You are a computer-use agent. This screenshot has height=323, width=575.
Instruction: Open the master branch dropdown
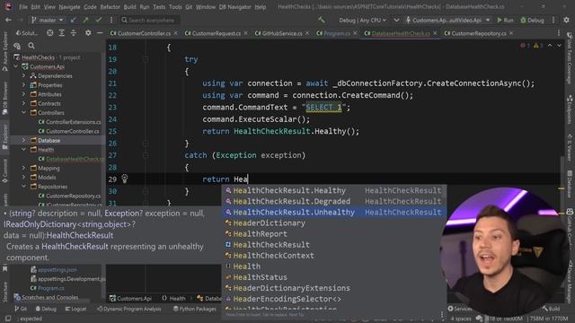[48, 20]
